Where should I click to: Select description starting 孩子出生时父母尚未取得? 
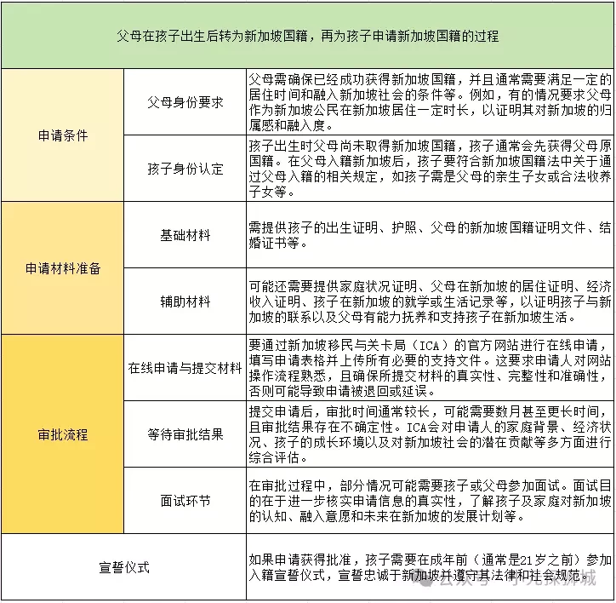click(431, 169)
